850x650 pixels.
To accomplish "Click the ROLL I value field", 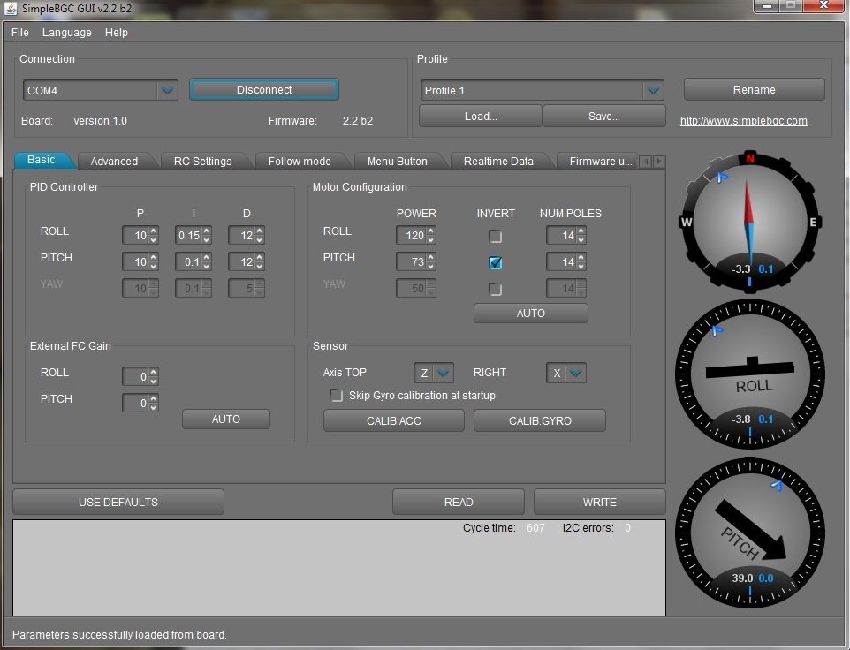I will [187, 236].
